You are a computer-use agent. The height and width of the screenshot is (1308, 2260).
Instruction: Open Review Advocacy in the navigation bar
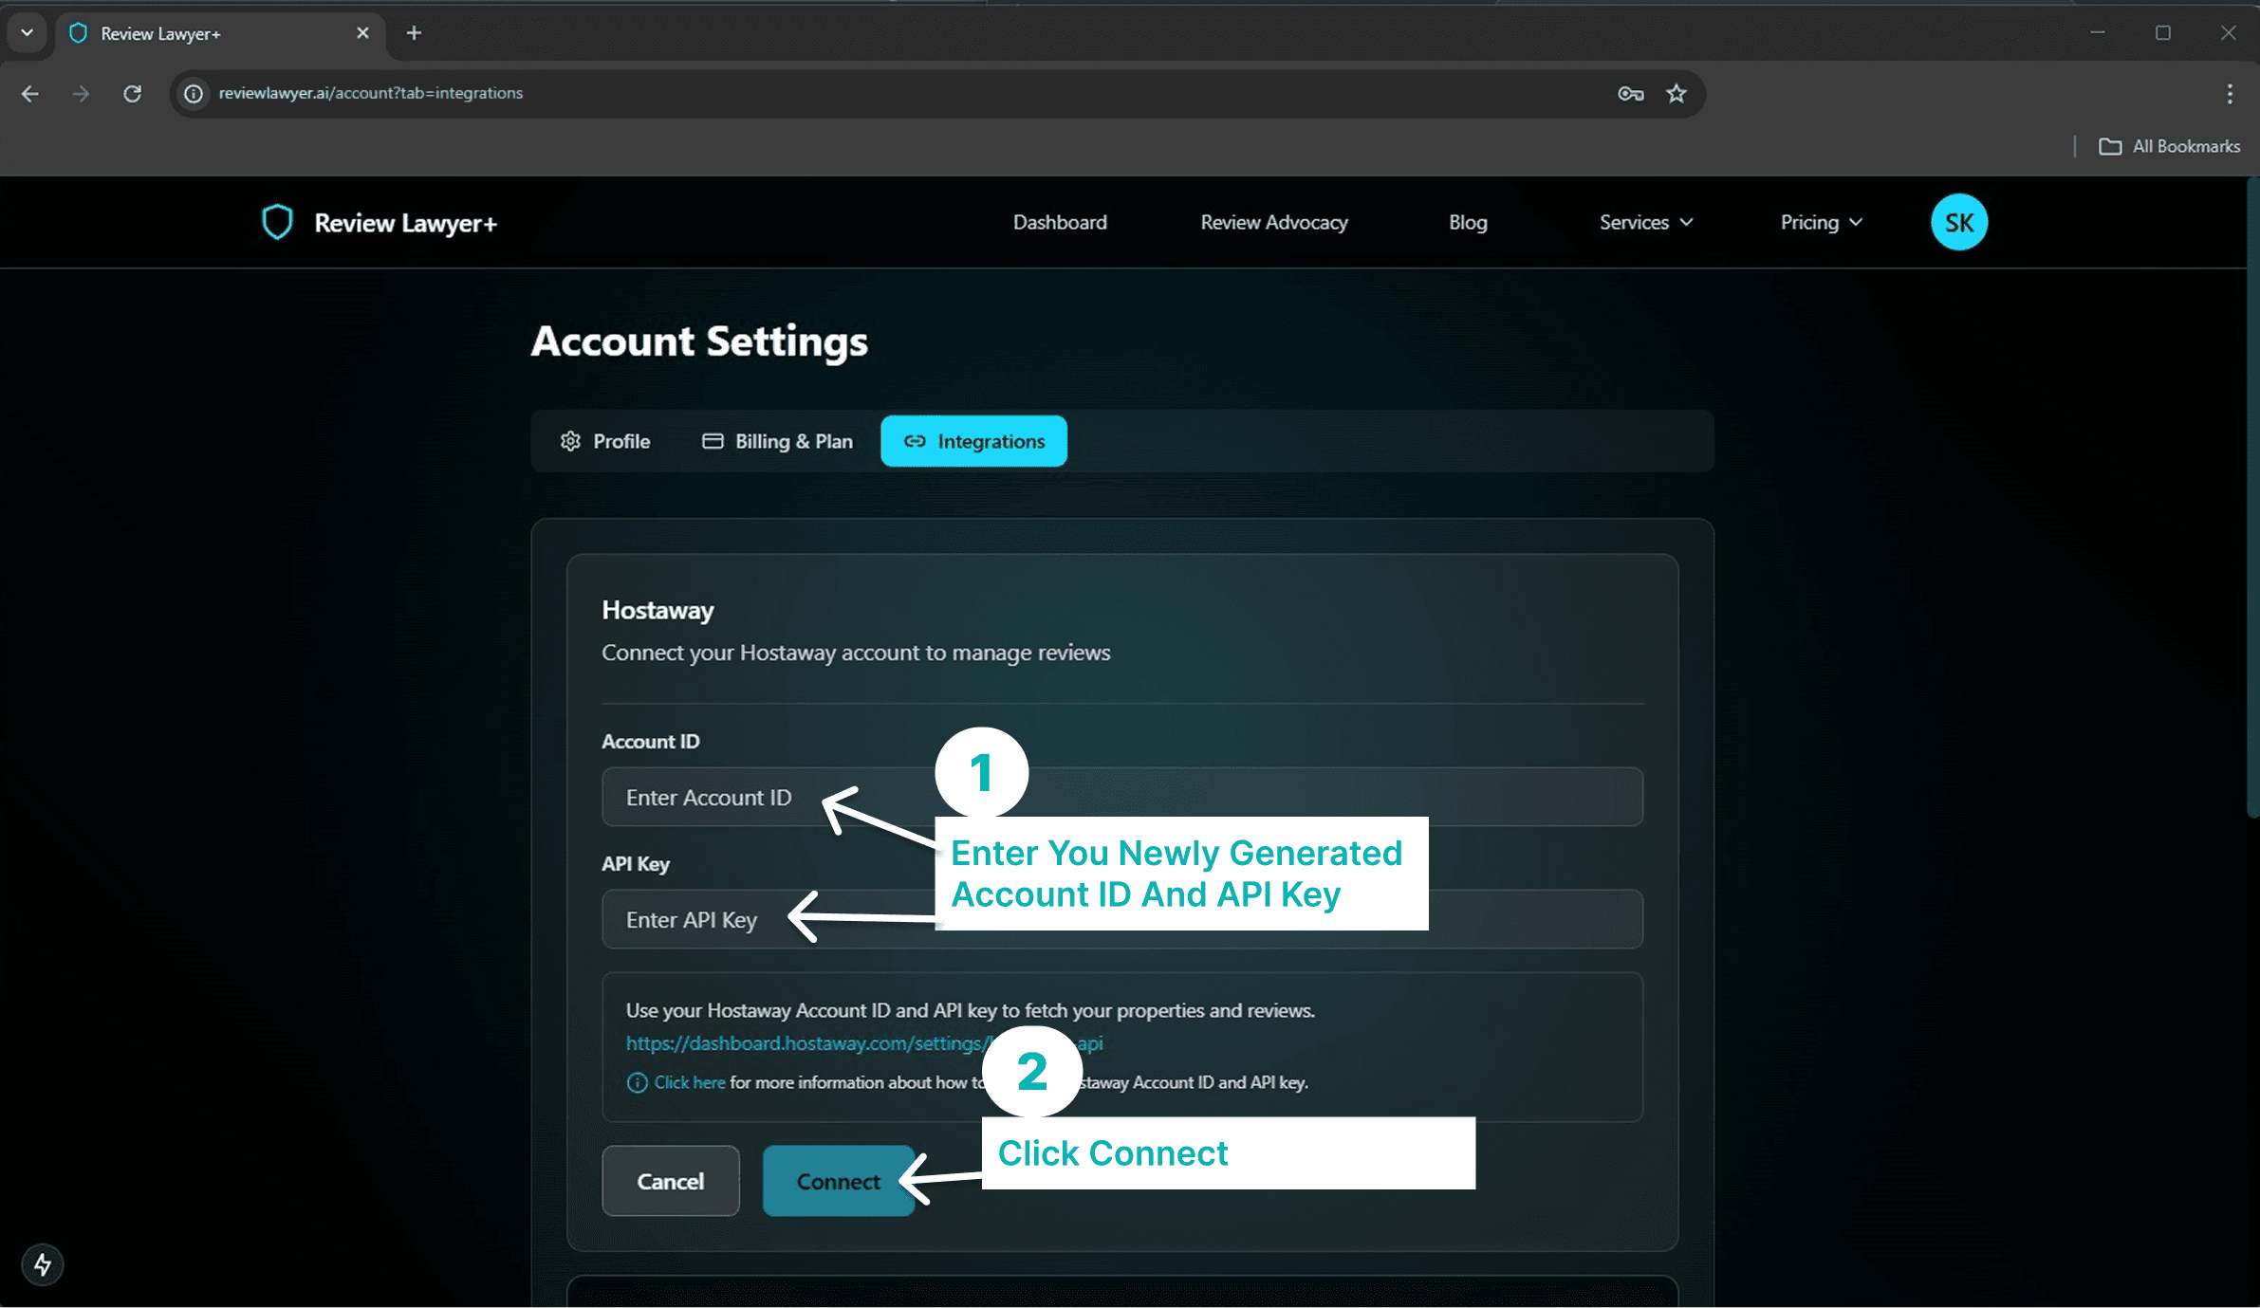[1274, 222]
